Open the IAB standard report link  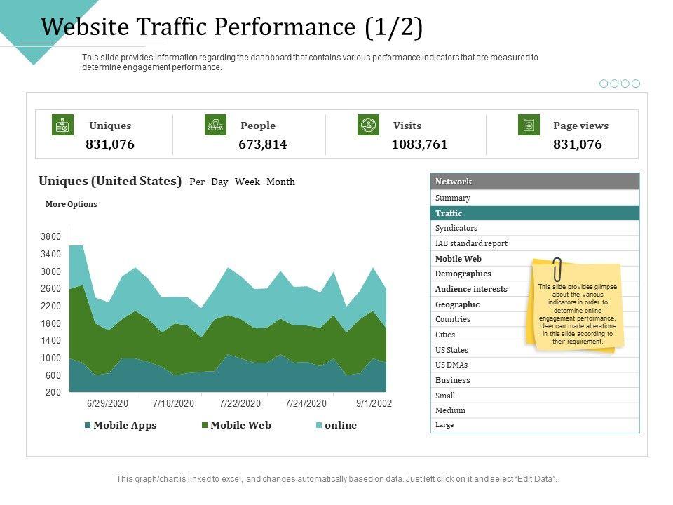(471, 243)
